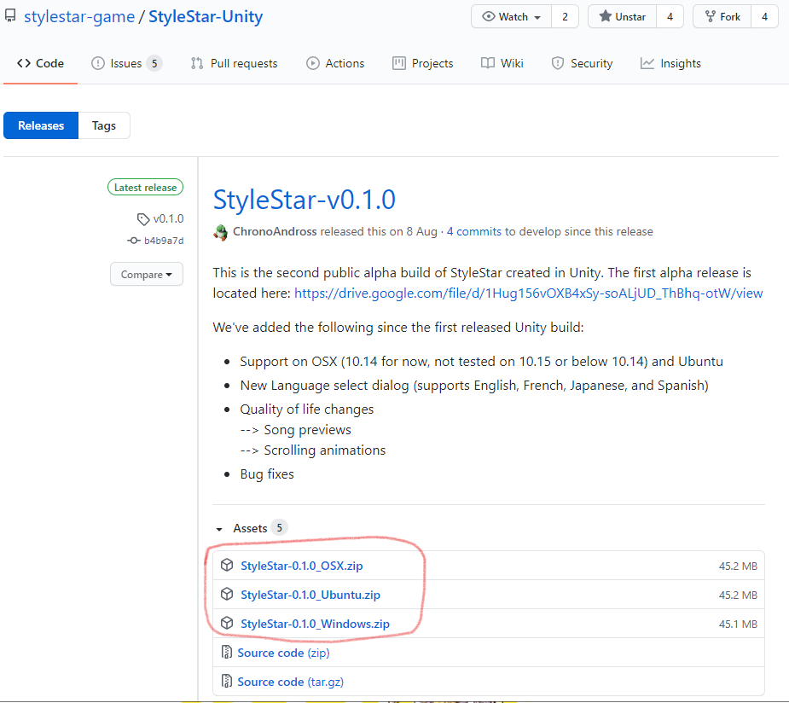
Task: Click the Issues circle-exclamation icon
Action: (x=97, y=63)
